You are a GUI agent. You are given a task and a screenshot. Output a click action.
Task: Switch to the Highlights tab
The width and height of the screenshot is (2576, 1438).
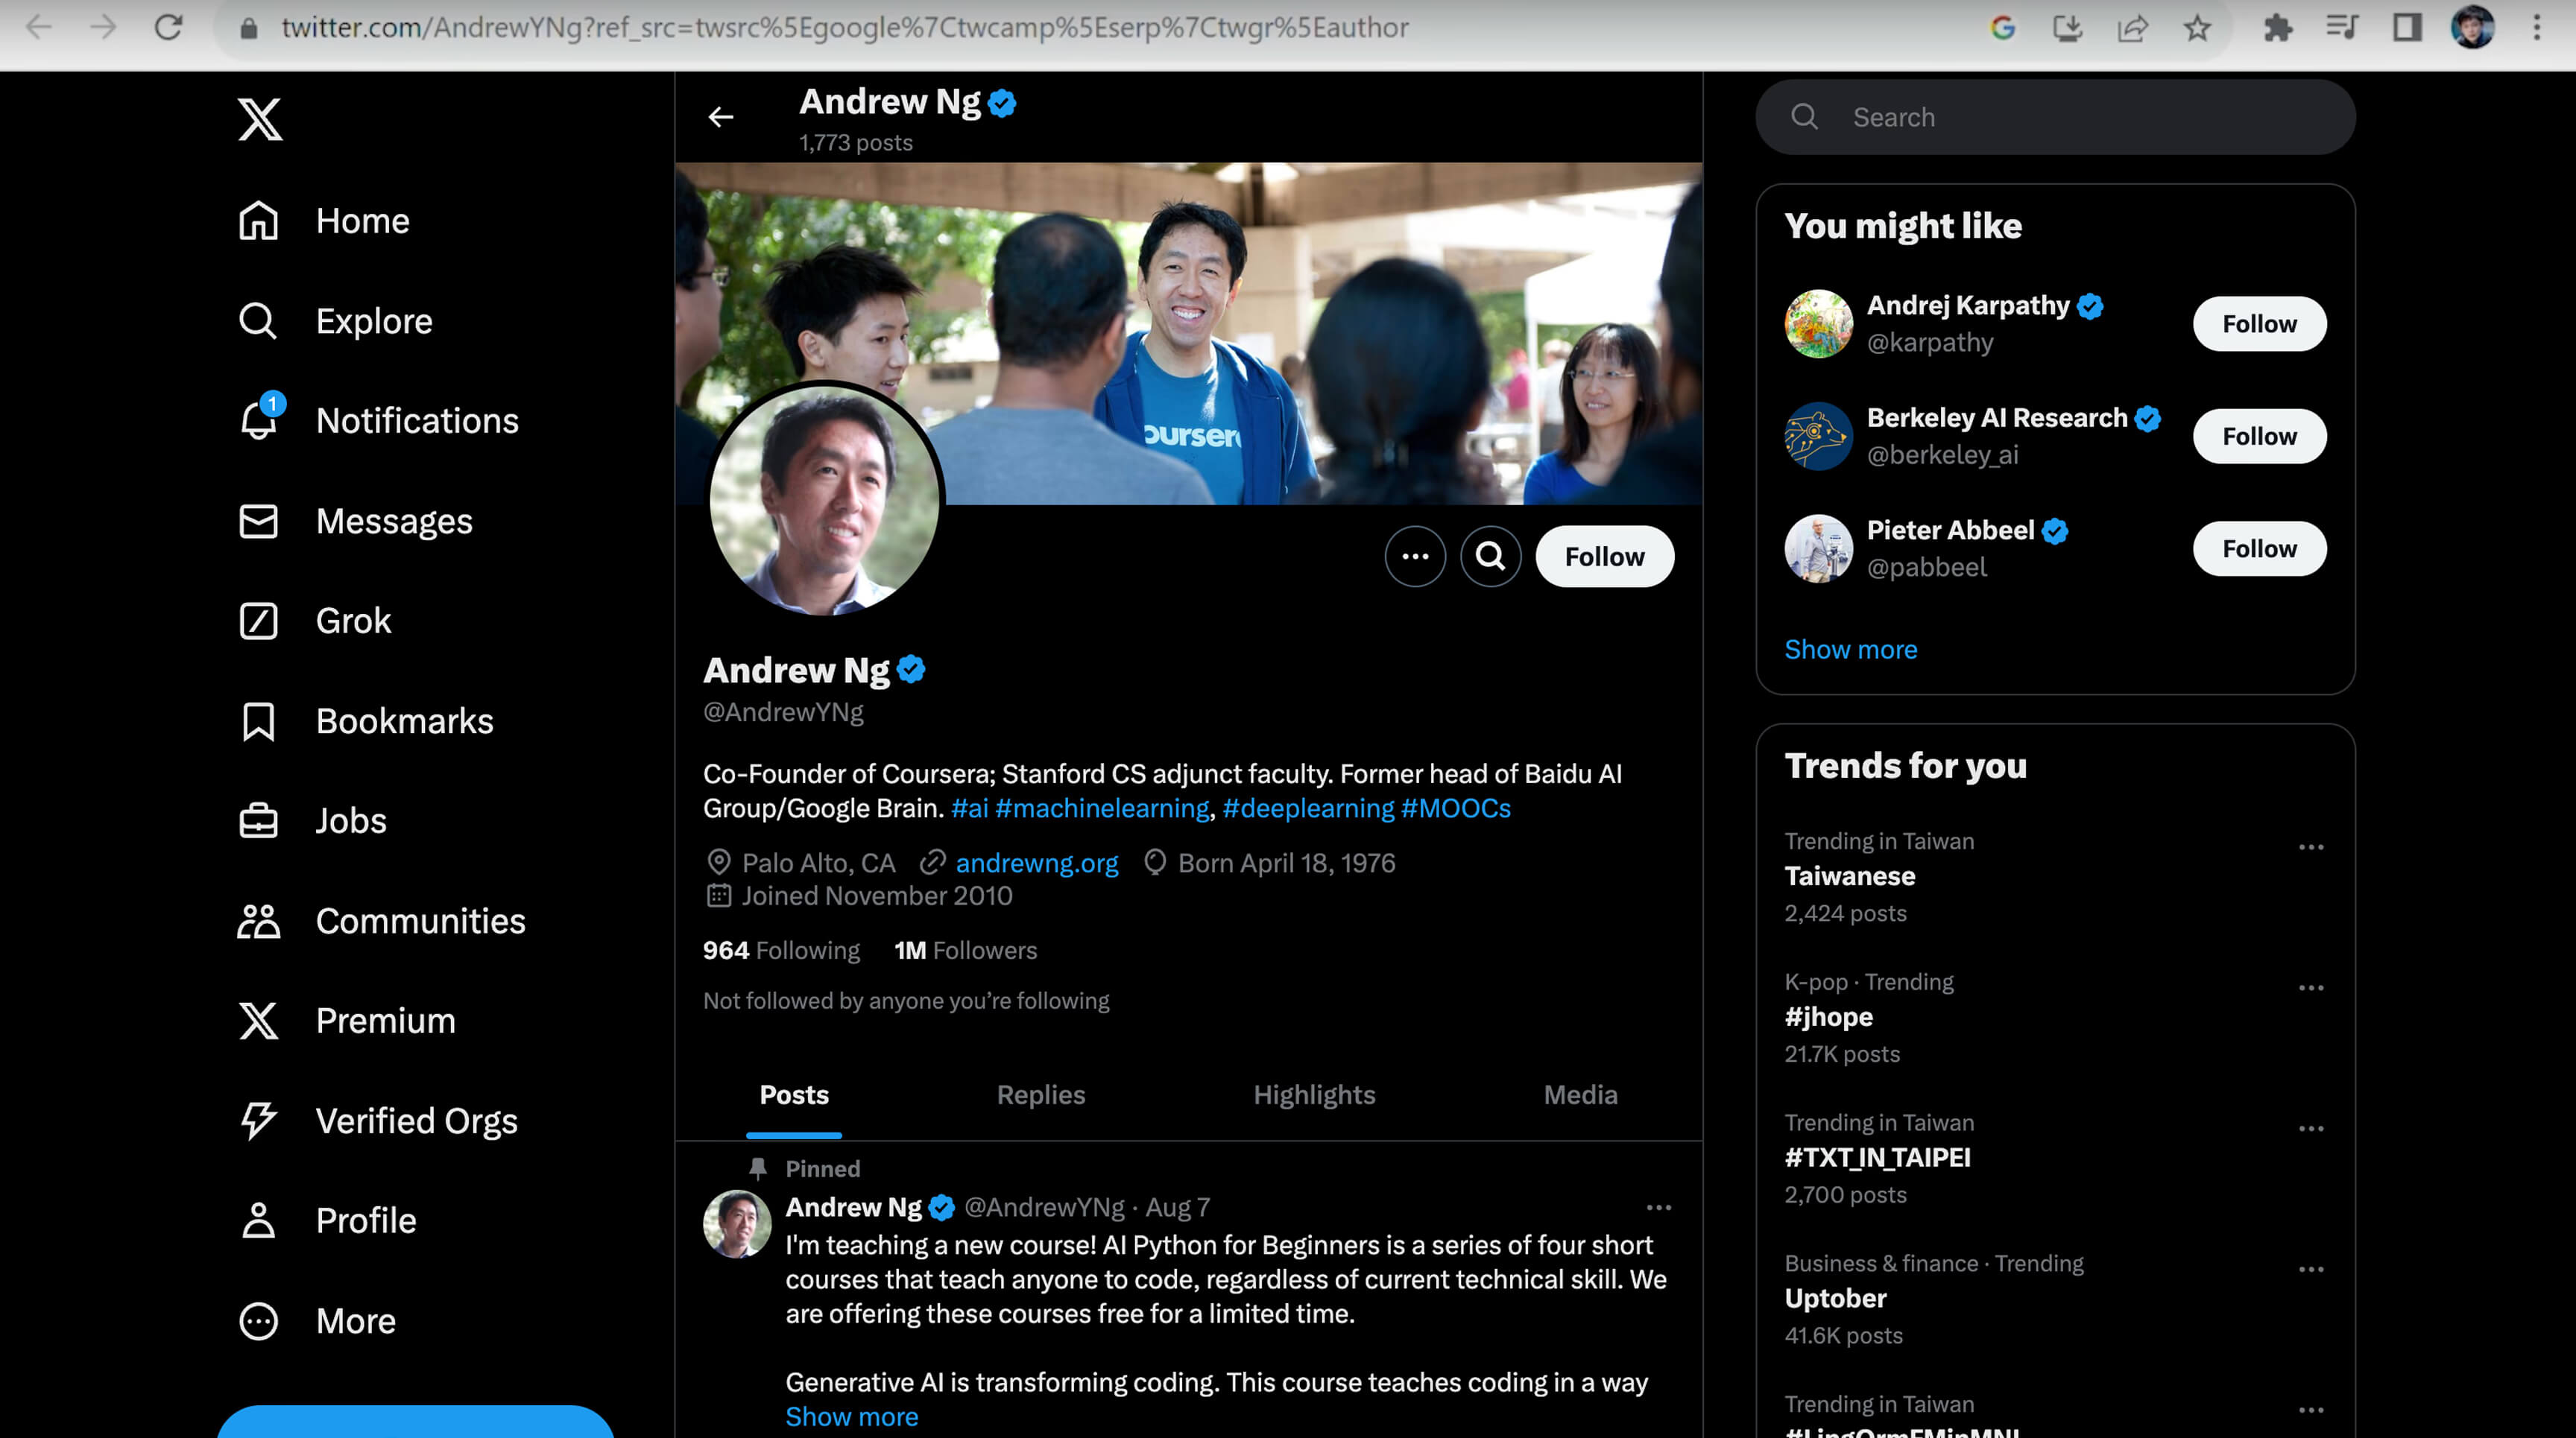1313,1095
